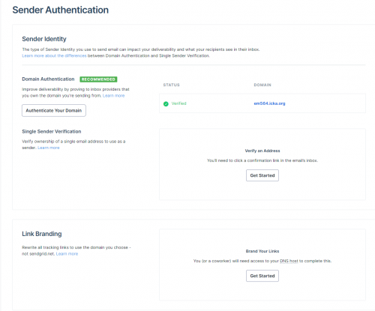The height and width of the screenshot is (311, 375).
Task: Click Get Started under Brand Your Links
Action: pyautogui.click(x=262, y=276)
